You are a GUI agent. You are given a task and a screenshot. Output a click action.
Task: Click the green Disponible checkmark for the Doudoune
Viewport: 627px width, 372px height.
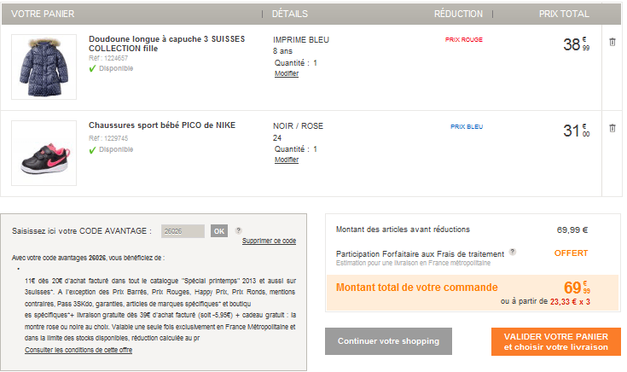pos(92,69)
